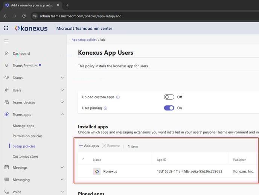Click App ID 13d153c9-4f4a-4fdb-ae6a-95d26c289652

(190, 171)
